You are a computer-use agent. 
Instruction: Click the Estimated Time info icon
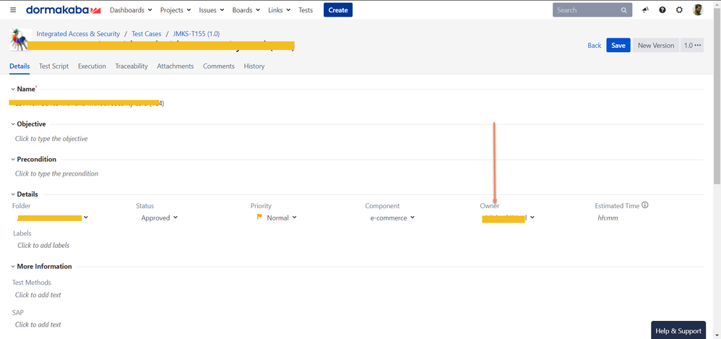click(644, 205)
